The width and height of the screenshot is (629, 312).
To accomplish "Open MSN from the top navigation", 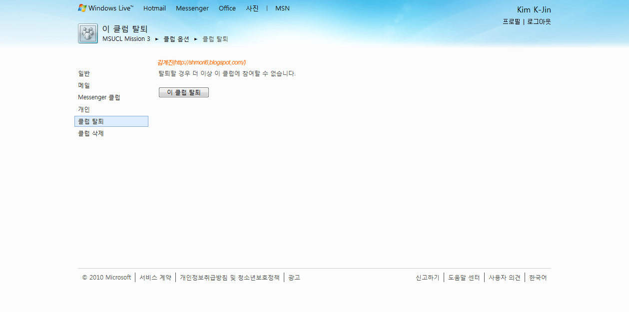I will pyautogui.click(x=282, y=8).
